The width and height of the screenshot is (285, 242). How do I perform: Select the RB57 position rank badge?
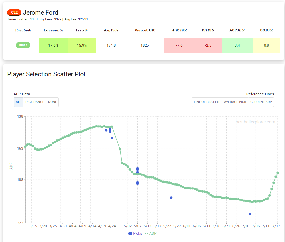23,45
